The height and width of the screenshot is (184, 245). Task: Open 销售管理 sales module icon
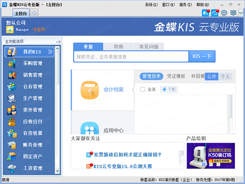click(11, 75)
